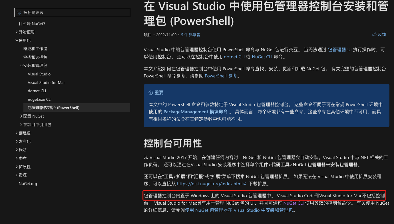Expand the 参考 section
This screenshot has width=394, height=224.
tap(21, 158)
